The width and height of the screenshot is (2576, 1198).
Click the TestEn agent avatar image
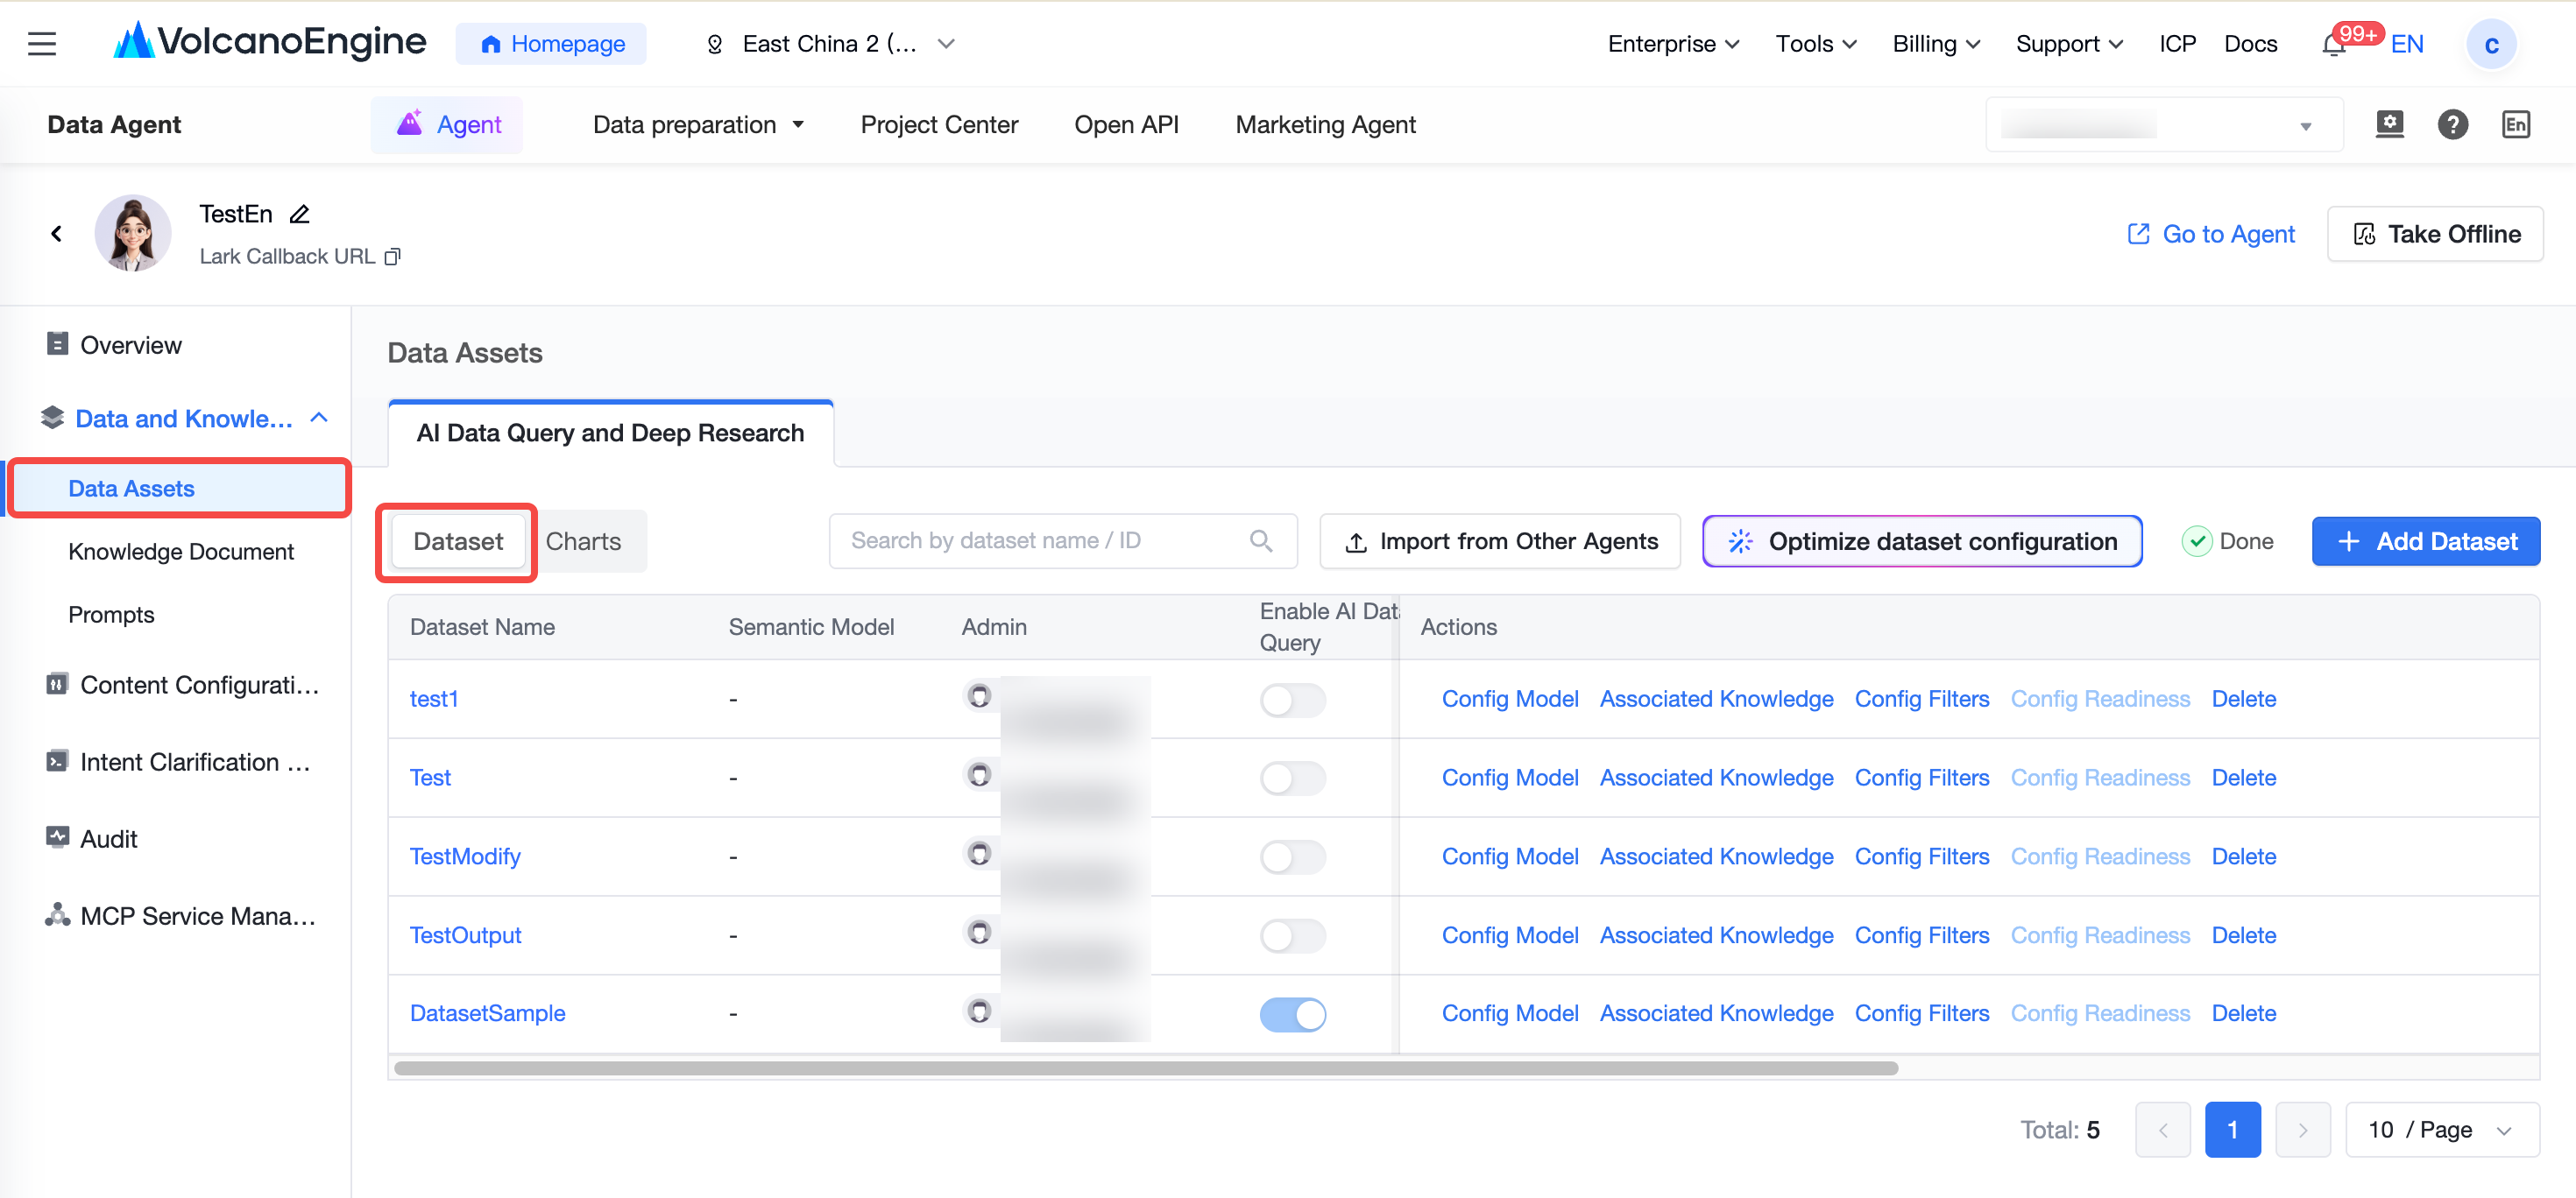[x=133, y=233]
